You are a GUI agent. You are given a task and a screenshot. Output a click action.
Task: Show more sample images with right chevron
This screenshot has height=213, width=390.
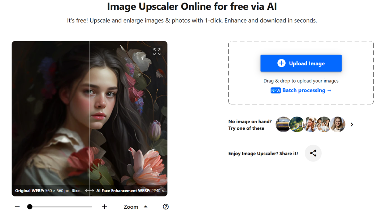(352, 124)
